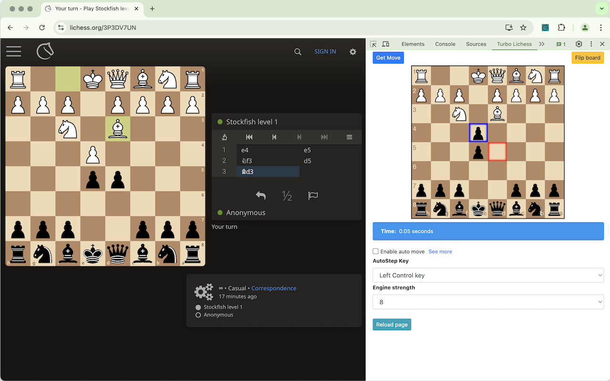Resign the game via flag icon
The image size is (610, 381).
tap(313, 195)
